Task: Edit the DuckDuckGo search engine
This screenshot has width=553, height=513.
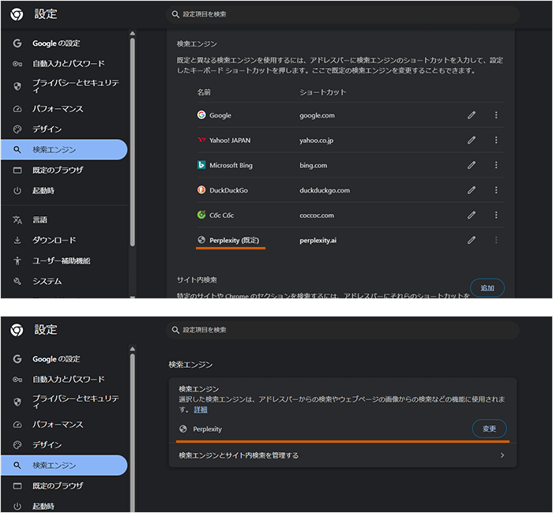Action: pos(472,190)
